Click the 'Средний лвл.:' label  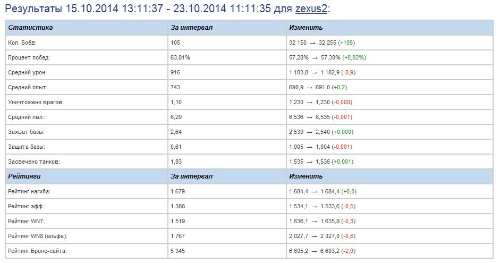27,117
